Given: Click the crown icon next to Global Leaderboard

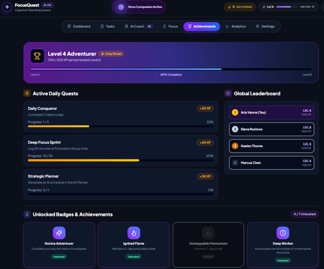Looking at the screenshot, I should click(x=228, y=93).
